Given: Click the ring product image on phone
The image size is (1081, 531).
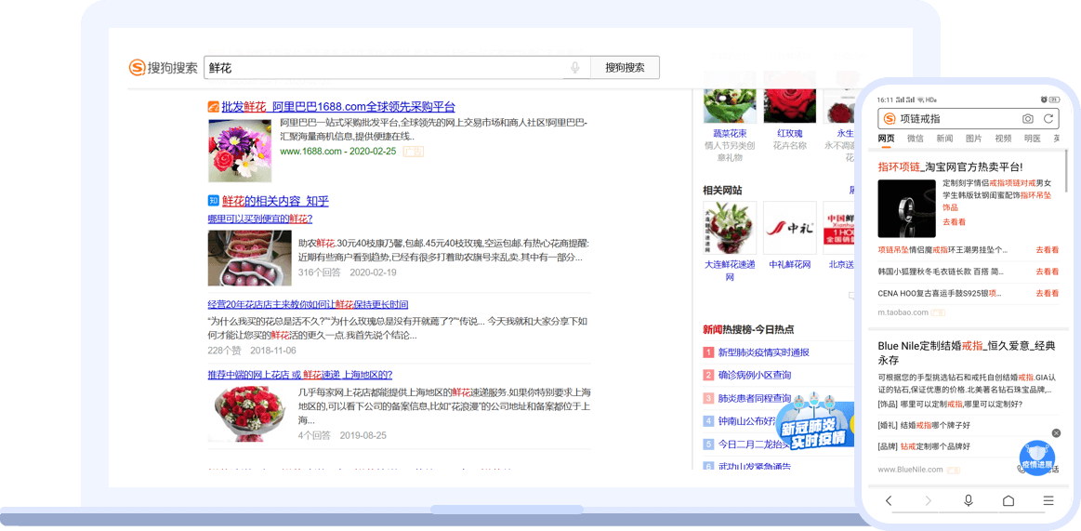Looking at the screenshot, I should point(906,209).
